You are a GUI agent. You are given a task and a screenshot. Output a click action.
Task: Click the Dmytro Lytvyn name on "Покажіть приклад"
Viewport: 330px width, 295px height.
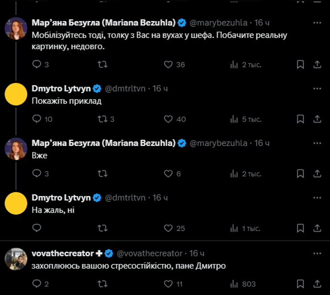[x=61, y=88]
